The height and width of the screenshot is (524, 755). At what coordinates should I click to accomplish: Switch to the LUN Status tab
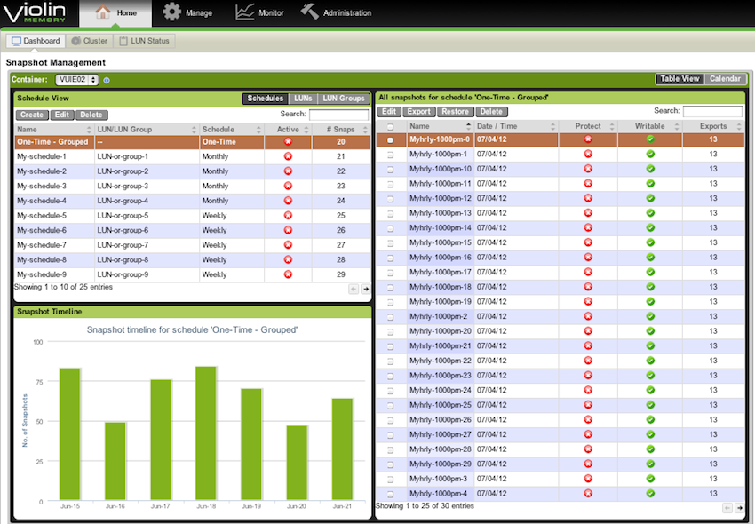click(x=145, y=41)
